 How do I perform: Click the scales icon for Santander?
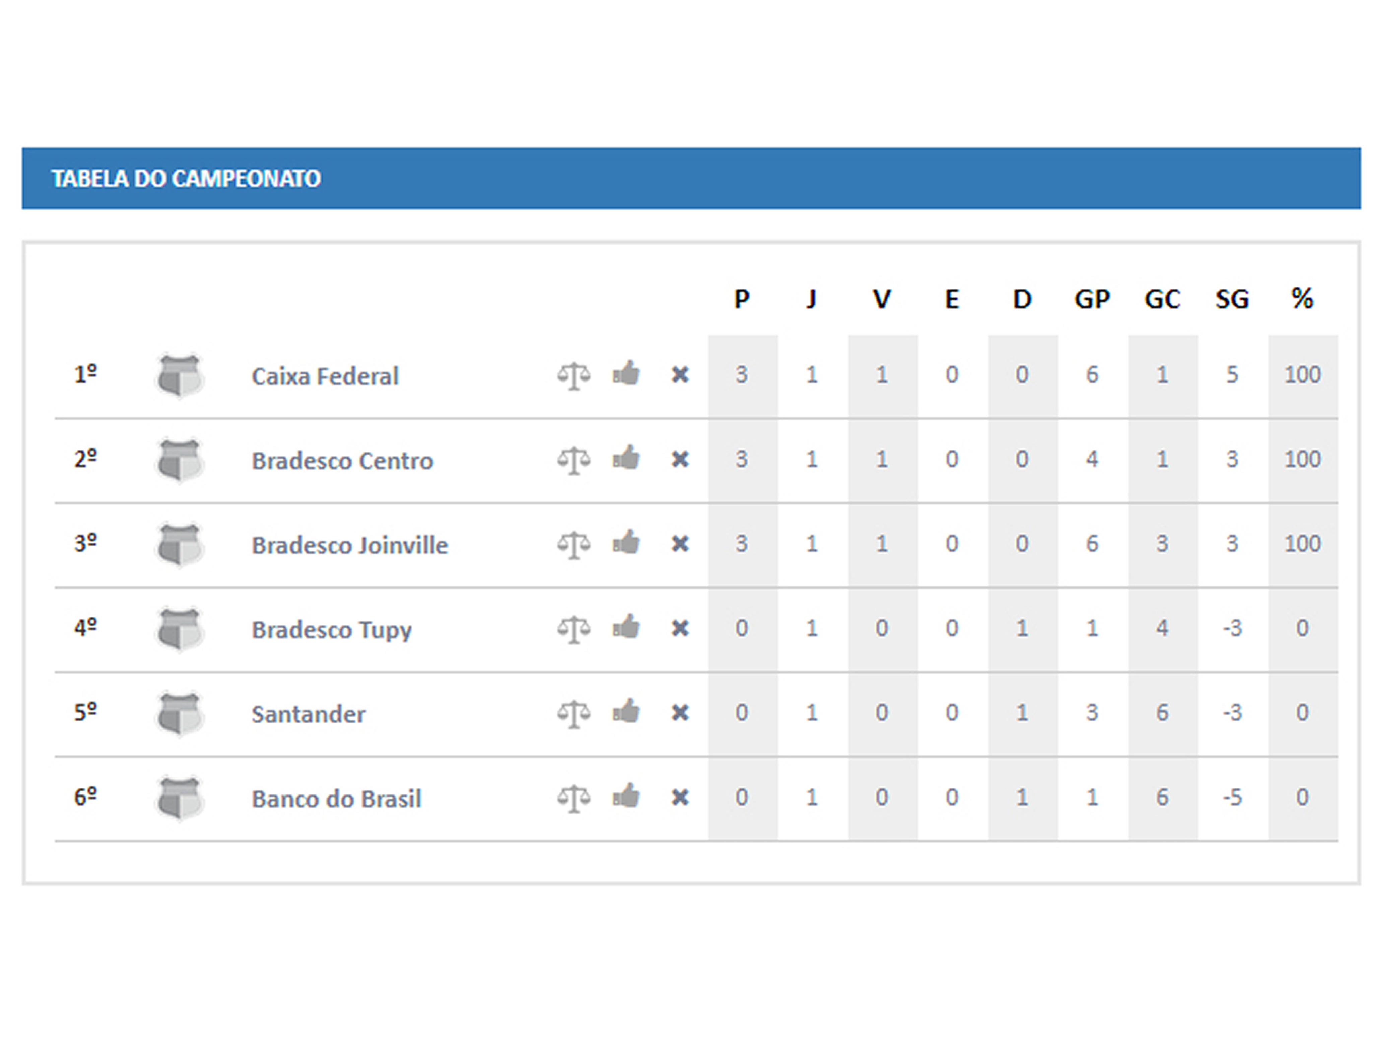[573, 714]
